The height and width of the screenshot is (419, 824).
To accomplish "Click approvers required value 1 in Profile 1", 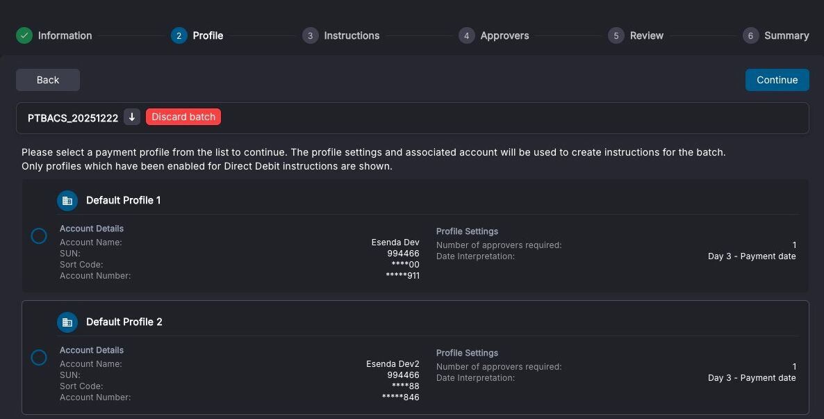I will (x=794, y=245).
